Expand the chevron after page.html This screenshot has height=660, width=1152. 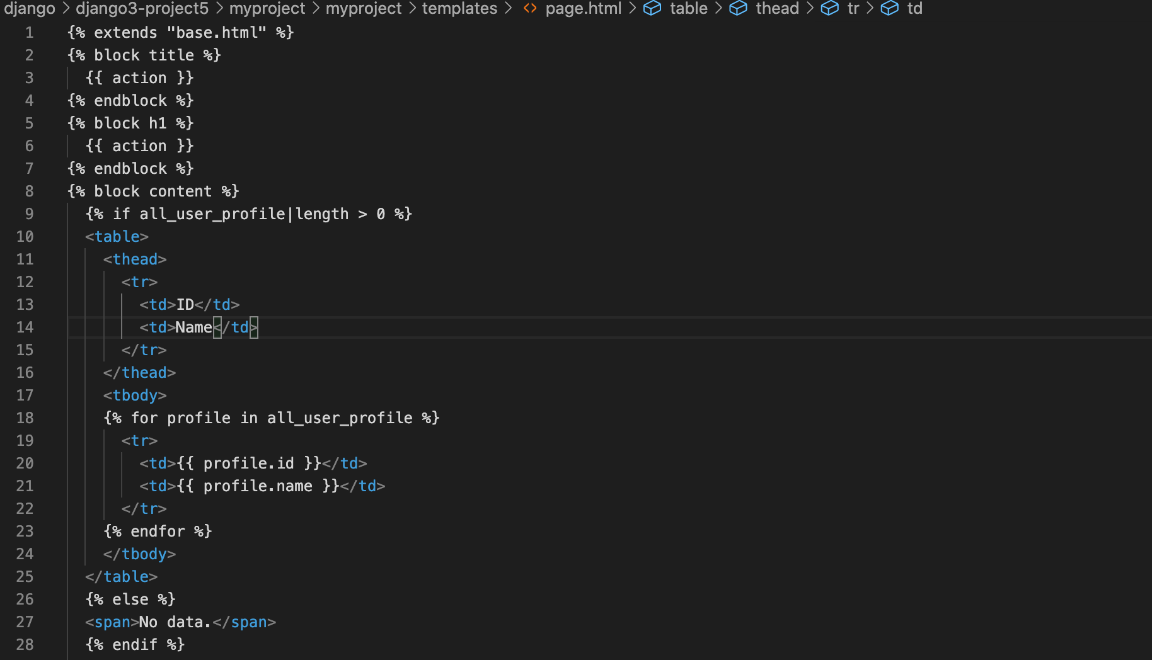coord(635,9)
